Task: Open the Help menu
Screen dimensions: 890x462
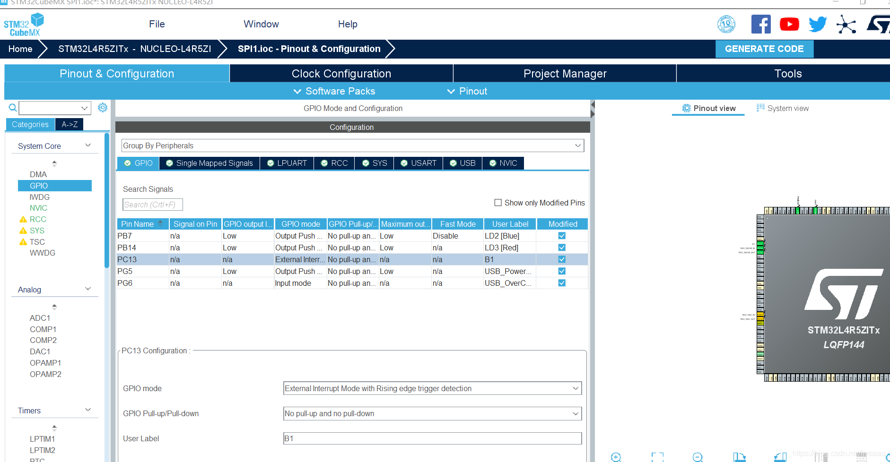Action: (348, 24)
